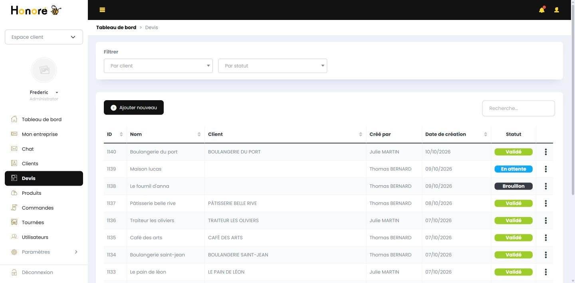
Task: Click the Chat envelope icon
Action: pyautogui.click(x=14, y=149)
